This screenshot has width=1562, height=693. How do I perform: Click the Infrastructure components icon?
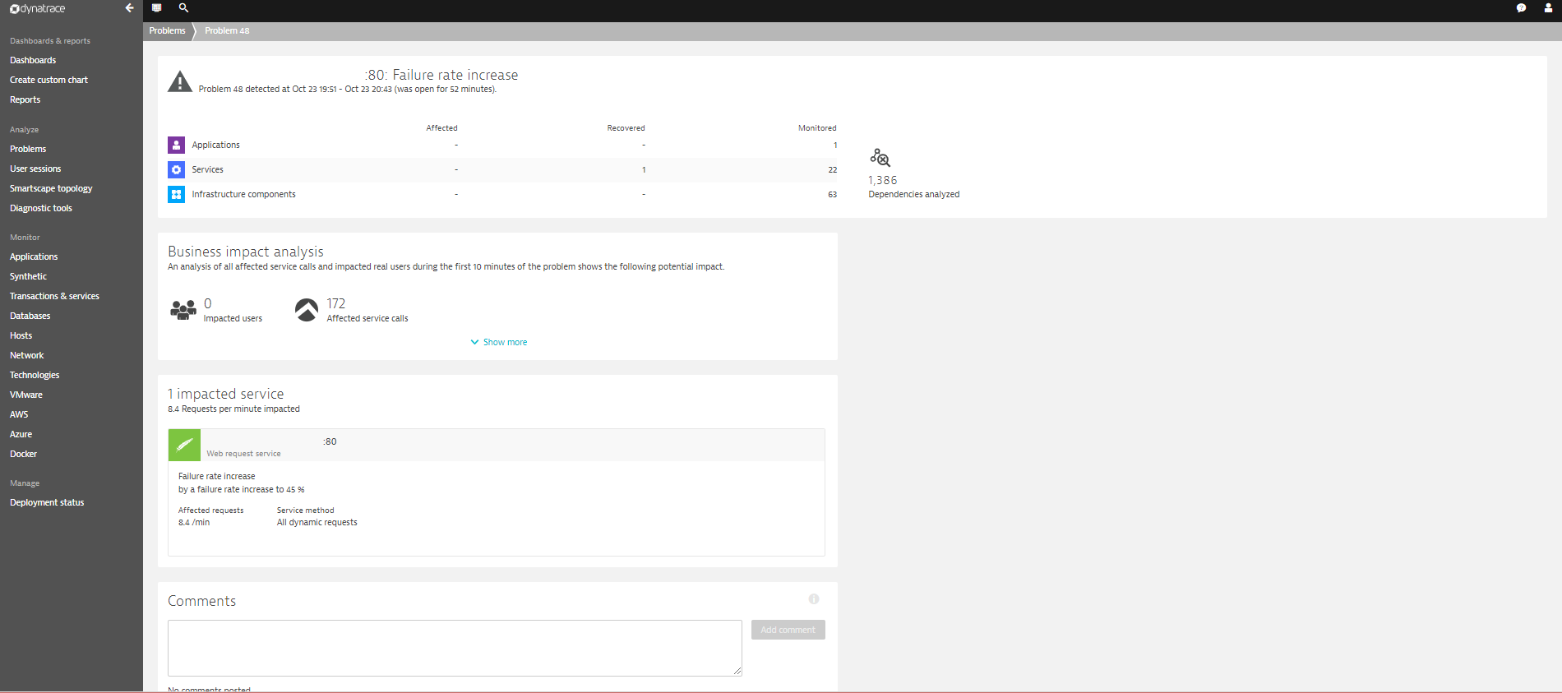click(176, 195)
